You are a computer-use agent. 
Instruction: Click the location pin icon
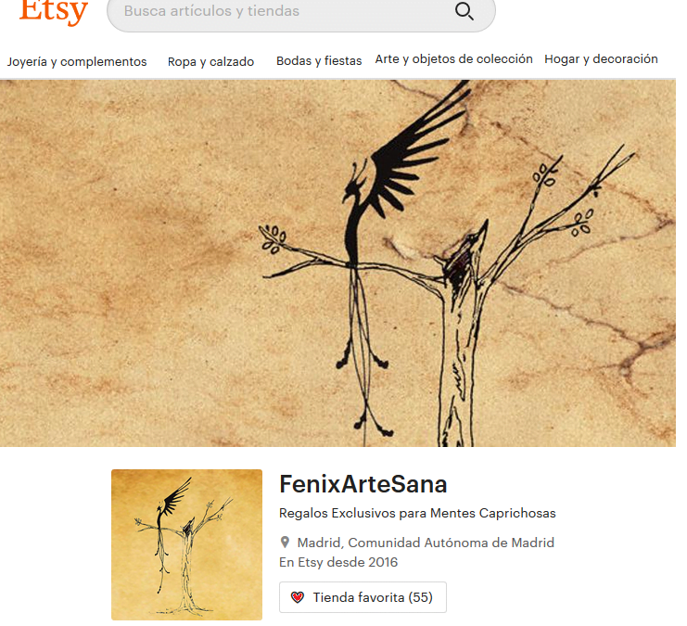285,543
